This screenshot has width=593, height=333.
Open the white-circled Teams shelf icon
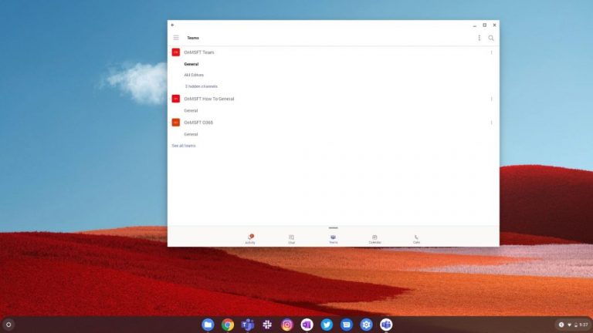(386, 325)
